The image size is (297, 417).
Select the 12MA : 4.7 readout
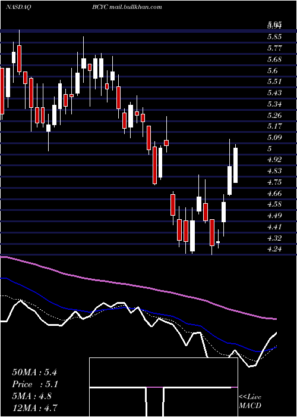pos(34,407)
